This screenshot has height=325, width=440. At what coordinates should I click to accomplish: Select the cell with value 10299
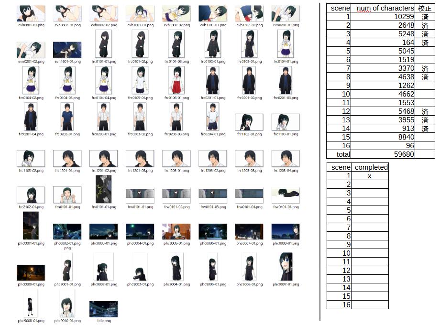pyautogui.click(x=383, y=17)
